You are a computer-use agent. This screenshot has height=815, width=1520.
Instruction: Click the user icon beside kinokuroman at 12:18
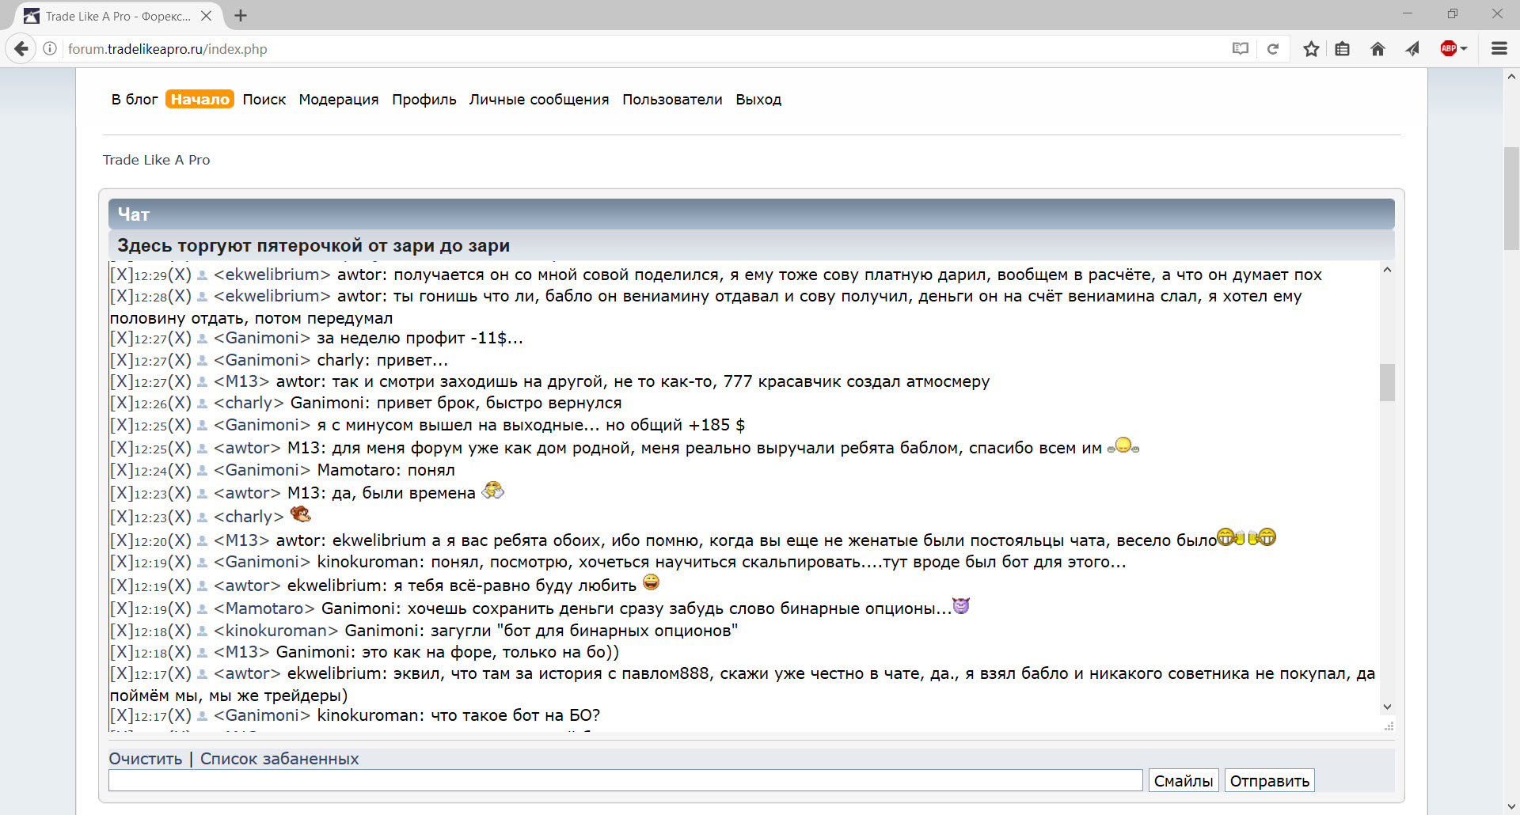coord(202,631)
